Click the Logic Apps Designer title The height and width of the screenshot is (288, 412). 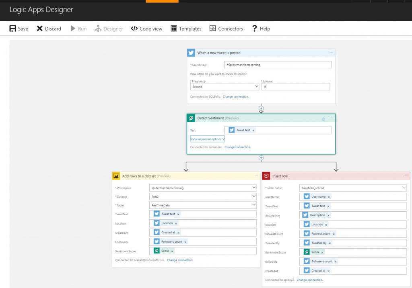[41, 10]
